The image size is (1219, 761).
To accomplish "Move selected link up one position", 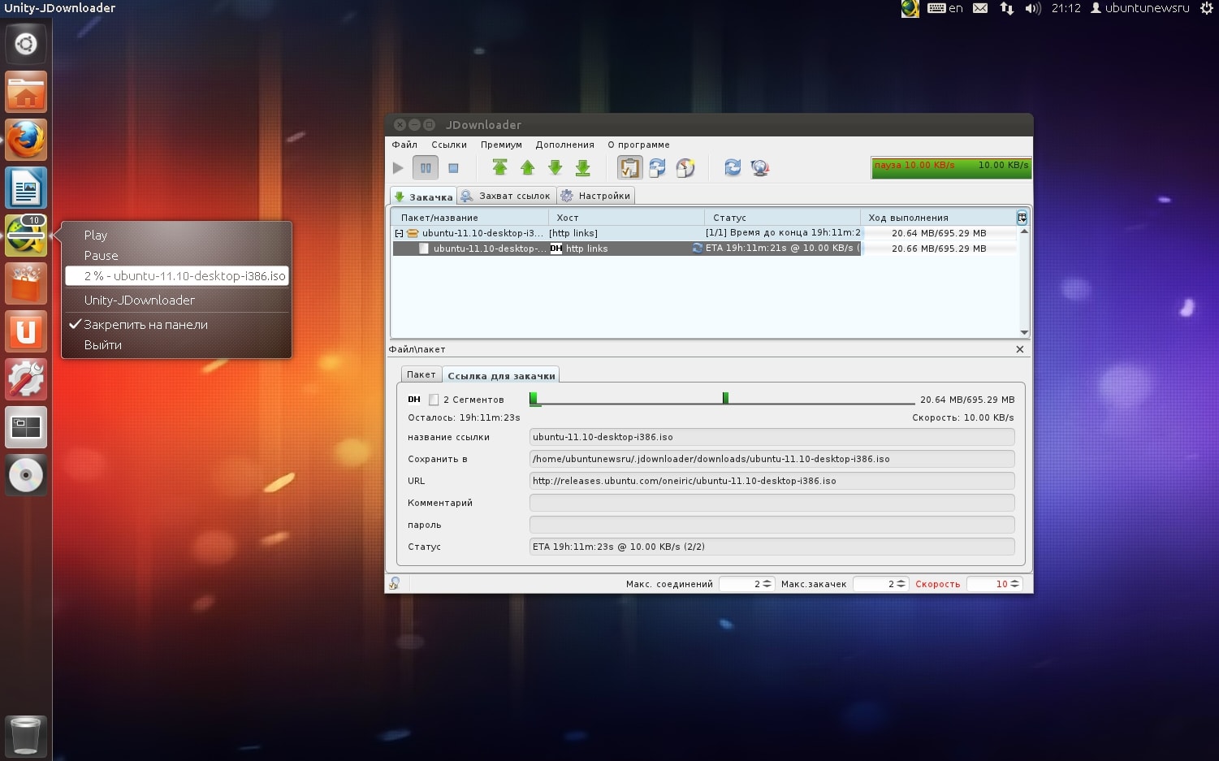I will coord(528,167).
